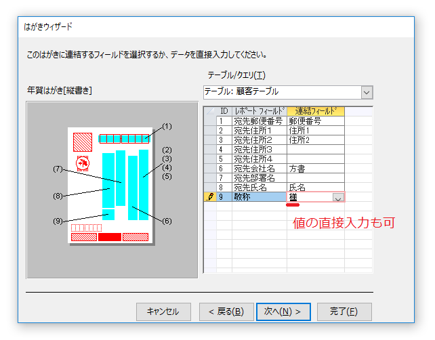Click the 住所2 linked field cell

[316, 140]
